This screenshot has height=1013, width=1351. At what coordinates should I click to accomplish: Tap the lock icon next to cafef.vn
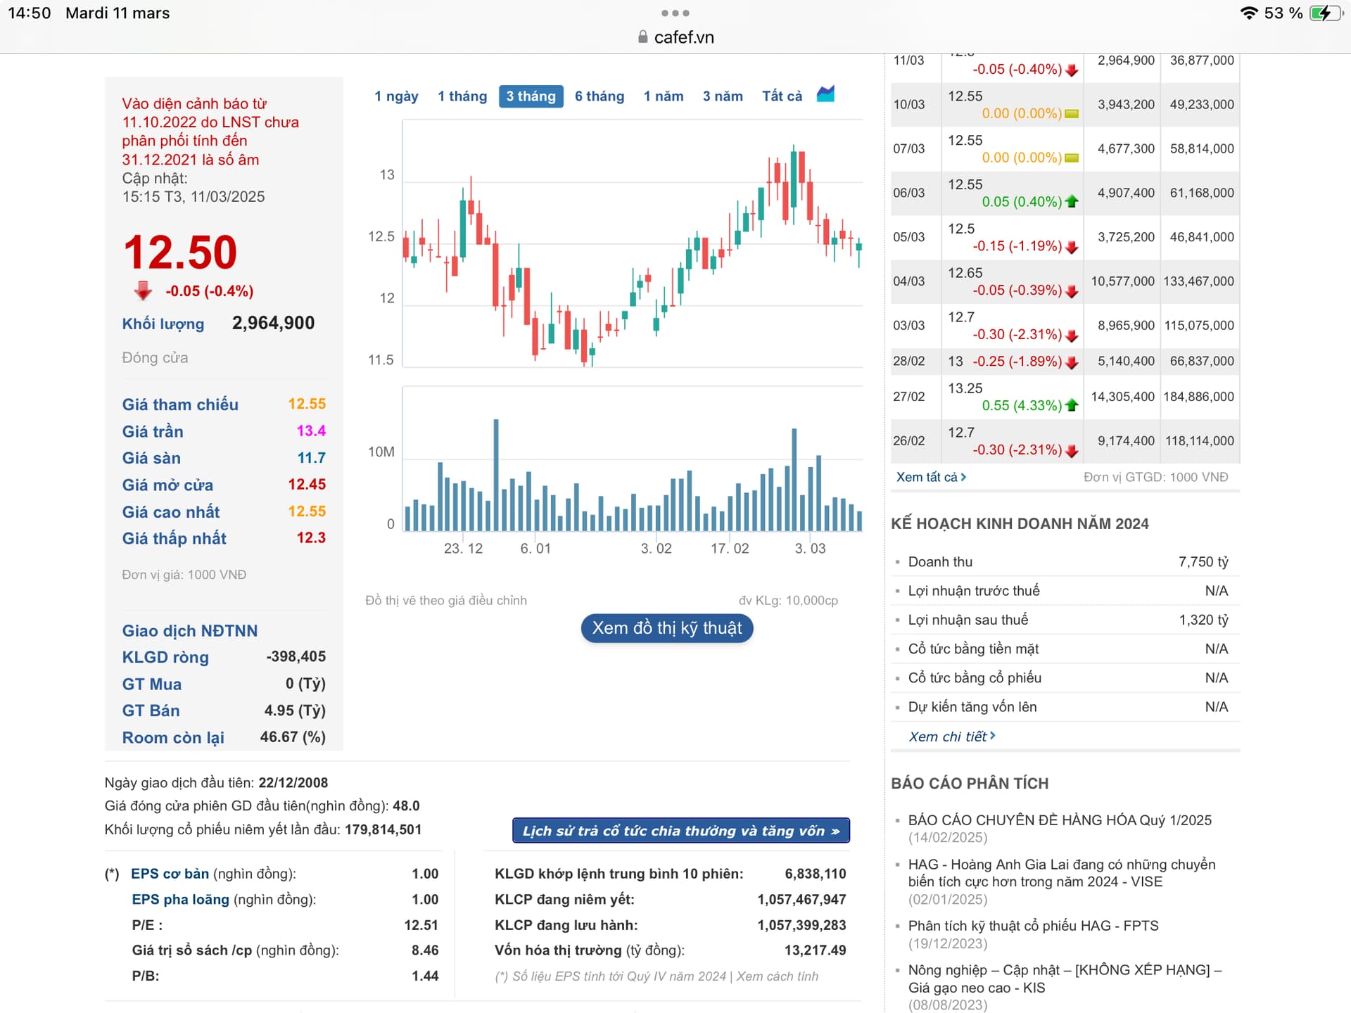tap(642, 37)
